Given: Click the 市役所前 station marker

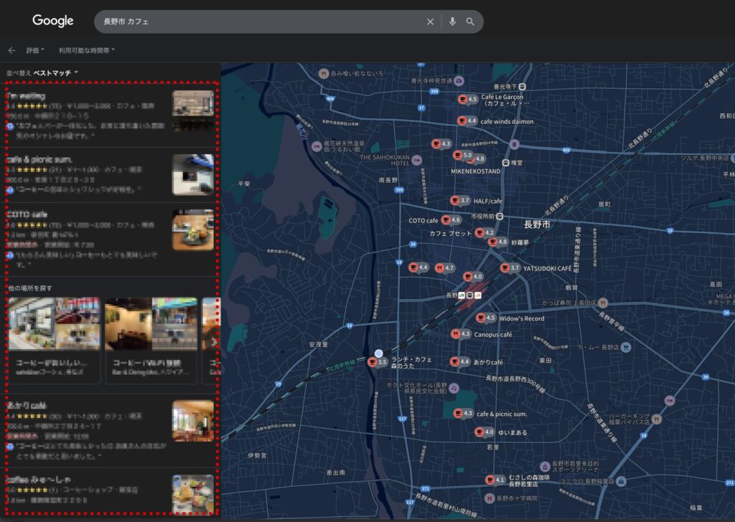Looking at the screenshot, I should click(500, 217).
